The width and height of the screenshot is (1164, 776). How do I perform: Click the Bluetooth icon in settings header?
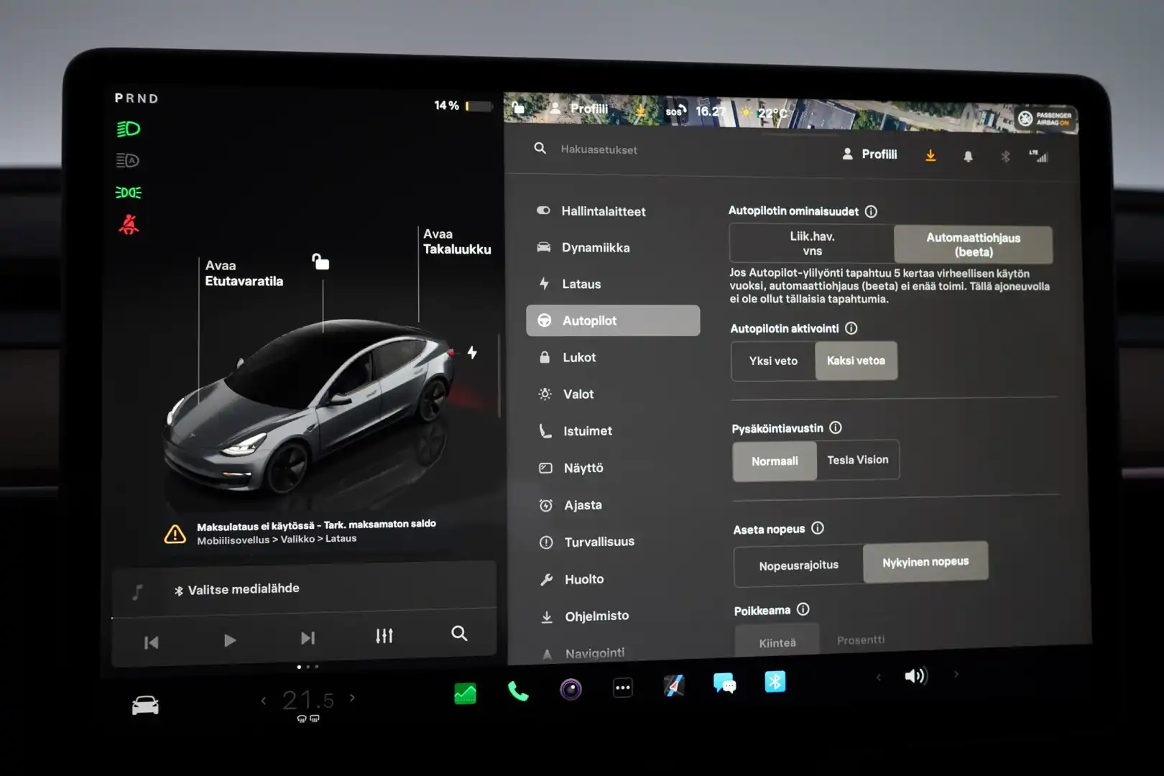pos(1005,156)
